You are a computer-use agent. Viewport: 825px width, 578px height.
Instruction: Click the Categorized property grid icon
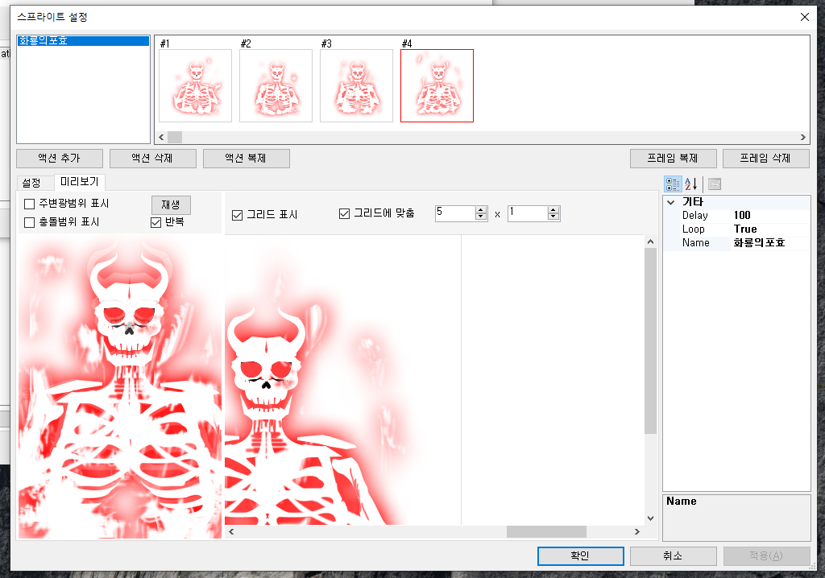(x=673, y=184)
